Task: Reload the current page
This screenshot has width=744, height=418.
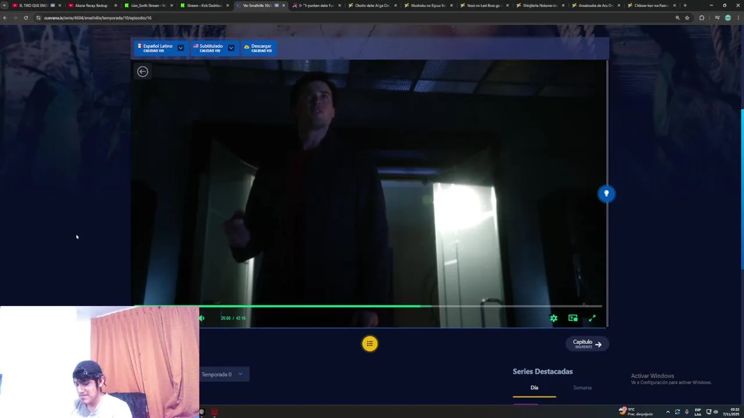Action: coord(26,18)
